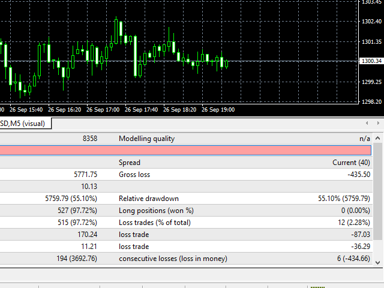
Task: Click the n/a modelling quality value
Action: [x=365, y=139]
